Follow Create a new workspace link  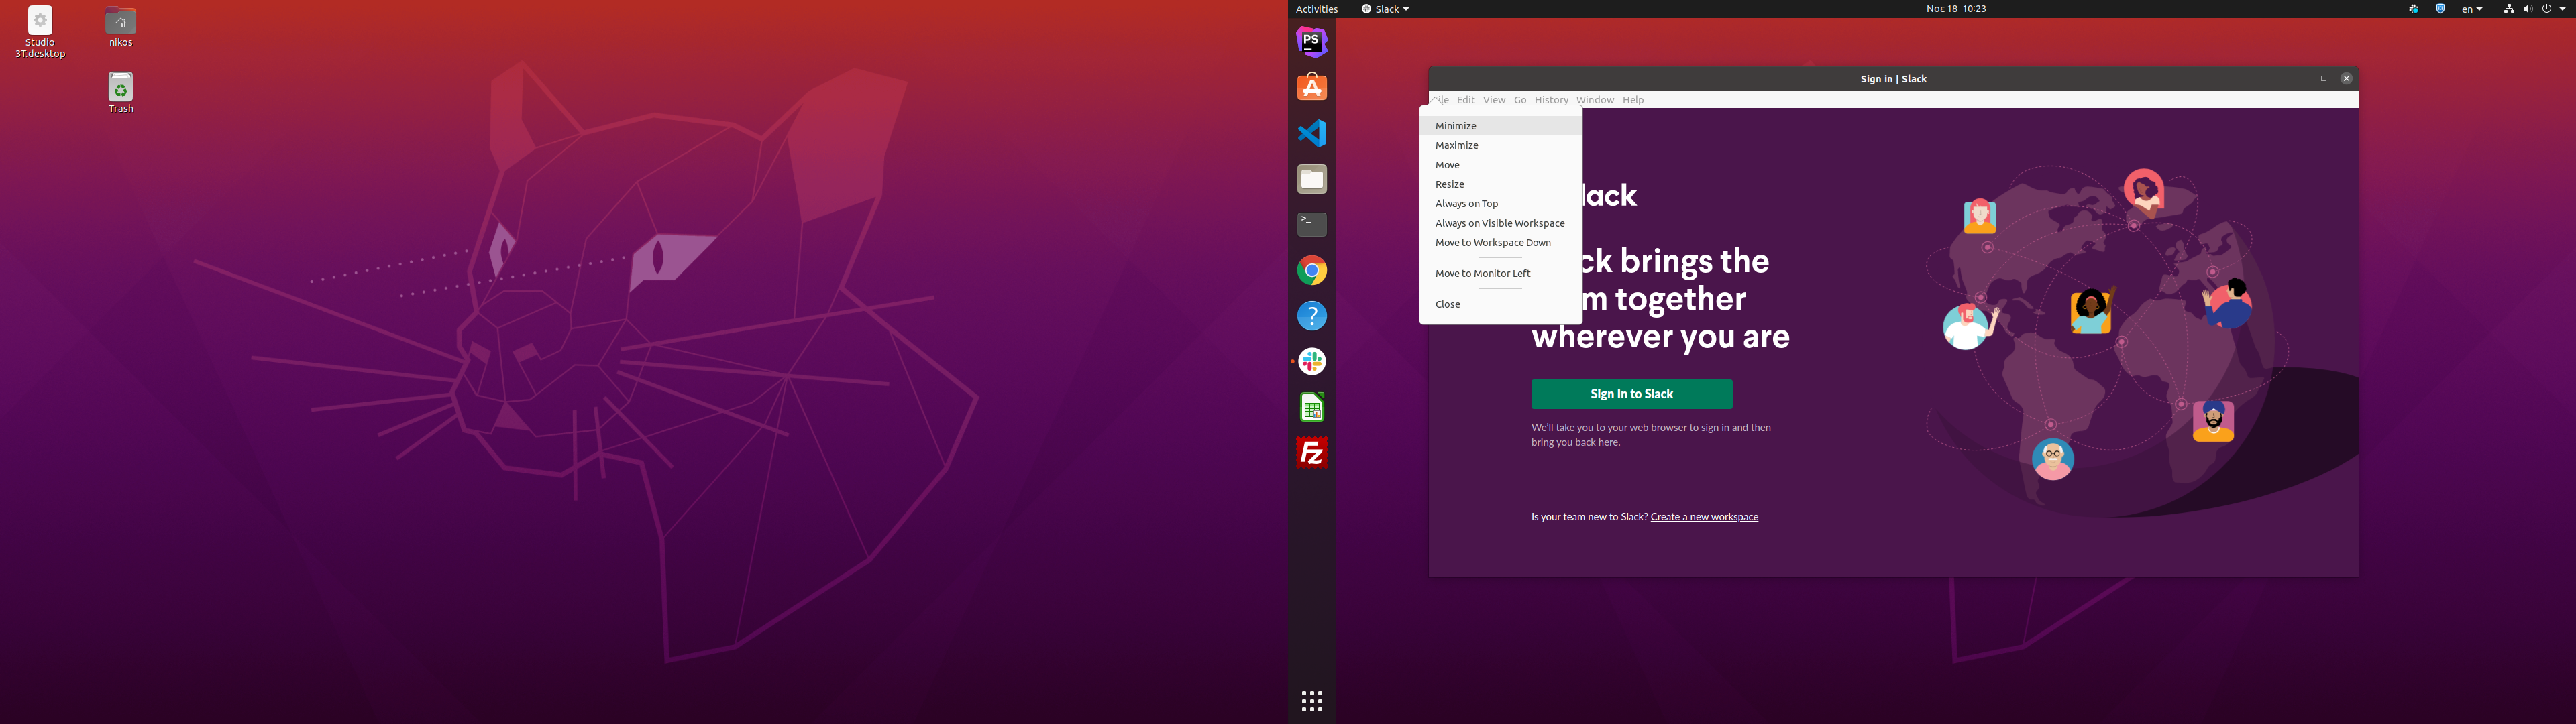point(1704,517)
